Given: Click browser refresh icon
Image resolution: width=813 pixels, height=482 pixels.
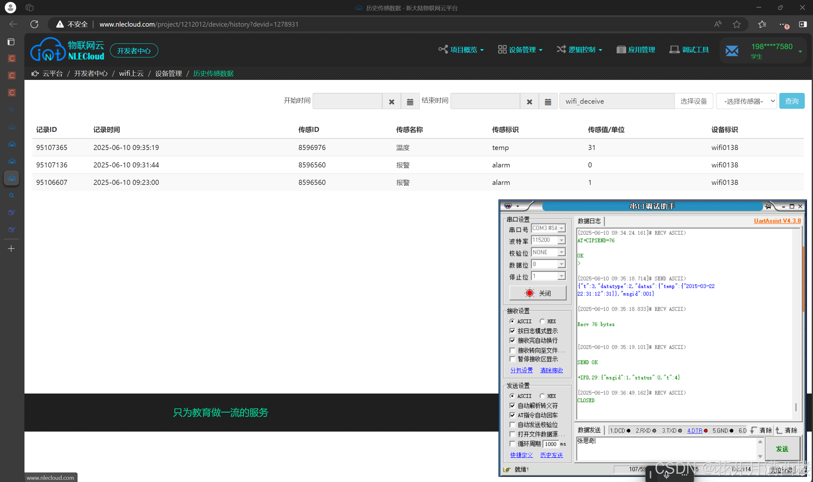Looking at the screenshot, I should (34, 24).
